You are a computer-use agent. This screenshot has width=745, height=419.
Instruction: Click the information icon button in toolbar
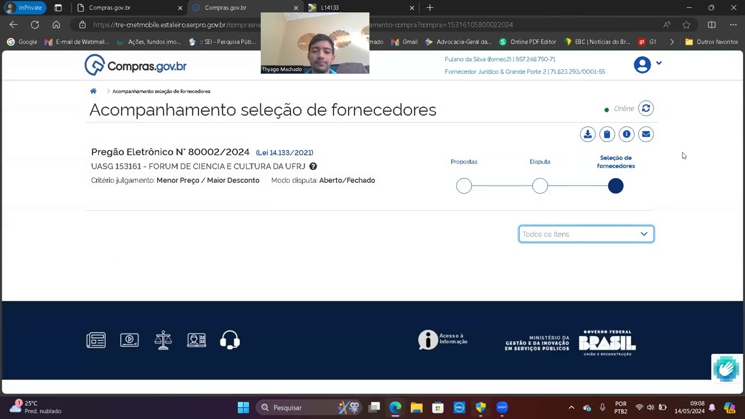(x=626, y=134)
